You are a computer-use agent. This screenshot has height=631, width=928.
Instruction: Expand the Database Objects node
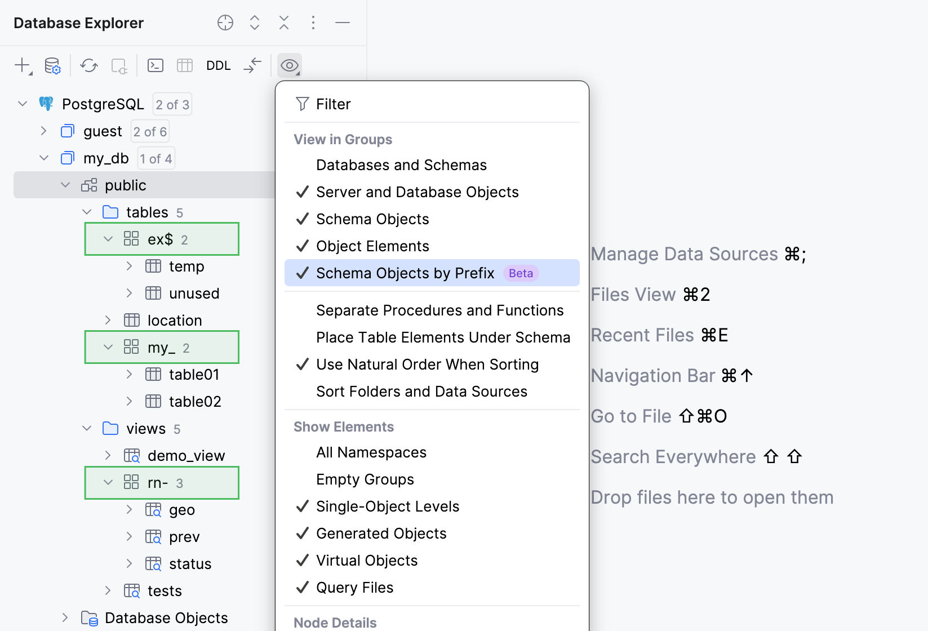pos(65,617)
